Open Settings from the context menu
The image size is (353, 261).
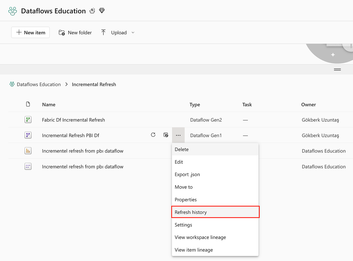pyautogui.click(x=183, y=225)
